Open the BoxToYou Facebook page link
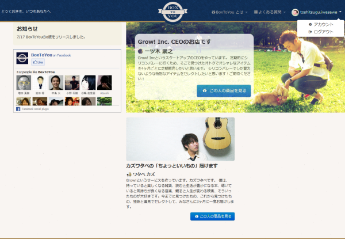Screen dimensions: 345x239 point(41,55)
